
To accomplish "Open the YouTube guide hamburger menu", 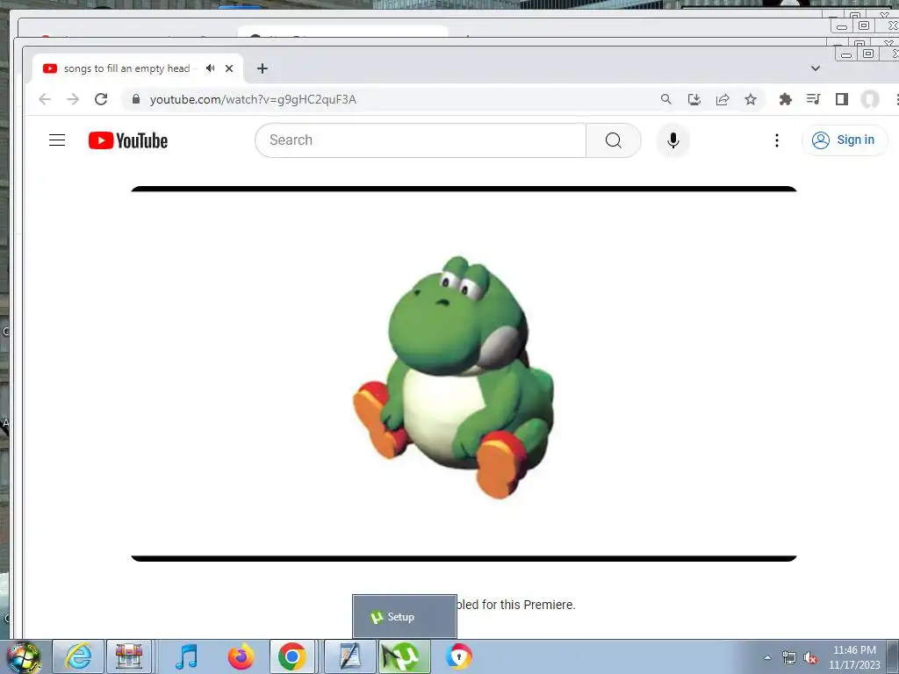I will (x=57, y=140).
